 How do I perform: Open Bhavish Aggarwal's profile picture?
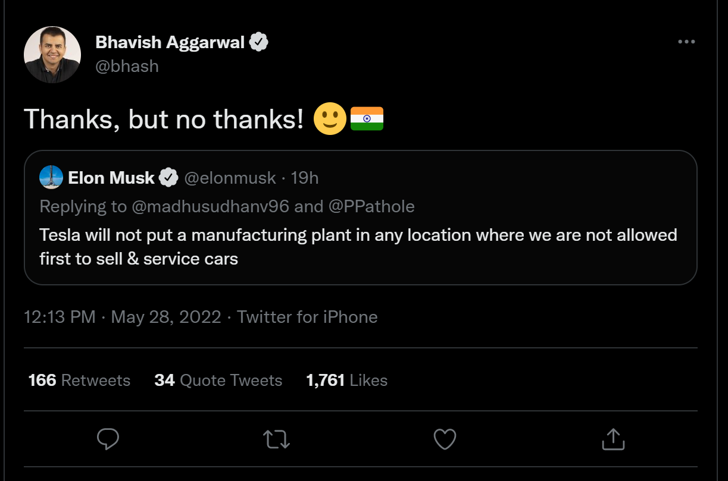click(52, 55)
